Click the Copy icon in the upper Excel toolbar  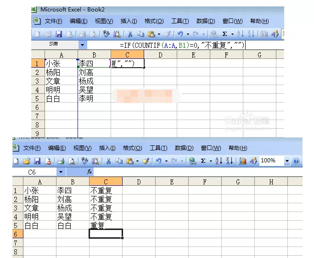[x=141, y=34]
